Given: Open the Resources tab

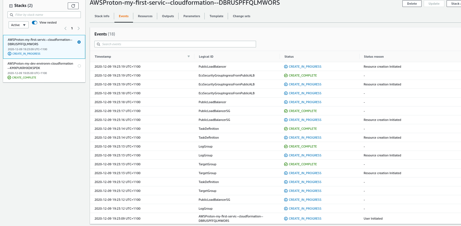Looking at the screenshot, I should click(x=145, y=16).
